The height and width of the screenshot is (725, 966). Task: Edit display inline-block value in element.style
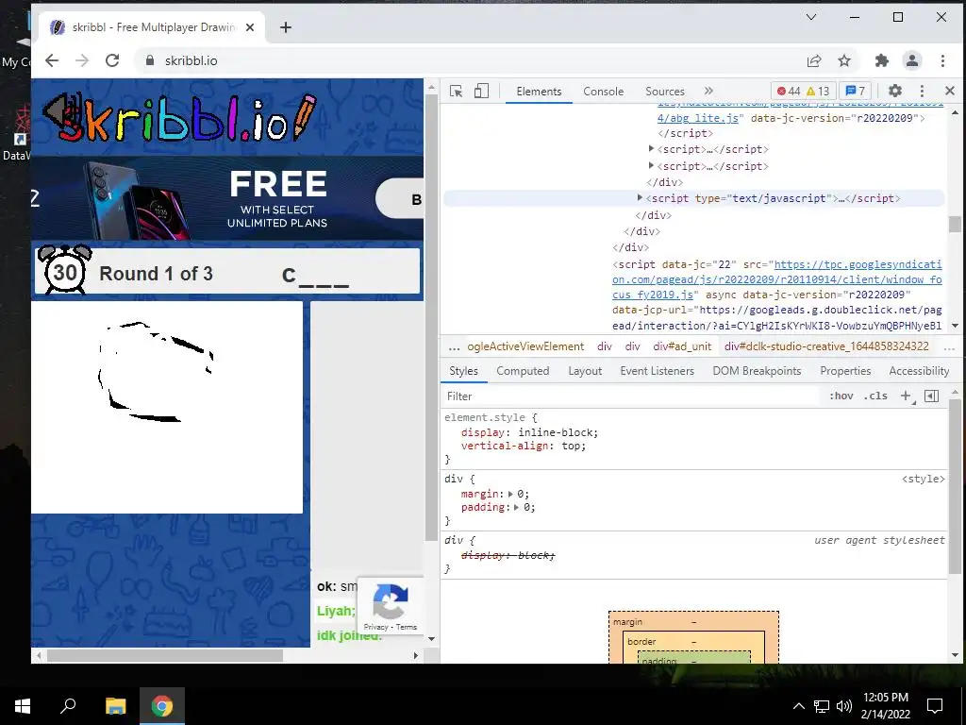coord(557,432)
